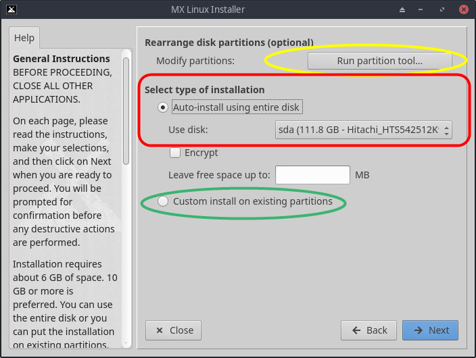Screen dimensions: 476x358
Task: Enable the Encrypt checkbox
Action: (x=175, y=153)
